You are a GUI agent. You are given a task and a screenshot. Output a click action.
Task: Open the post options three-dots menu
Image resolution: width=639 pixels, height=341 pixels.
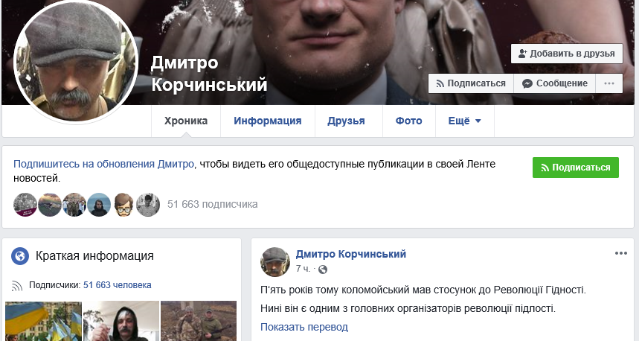coord(620,253)
